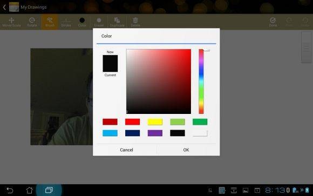
Task: Open the blue note notification icon
Action: (222, 190)
